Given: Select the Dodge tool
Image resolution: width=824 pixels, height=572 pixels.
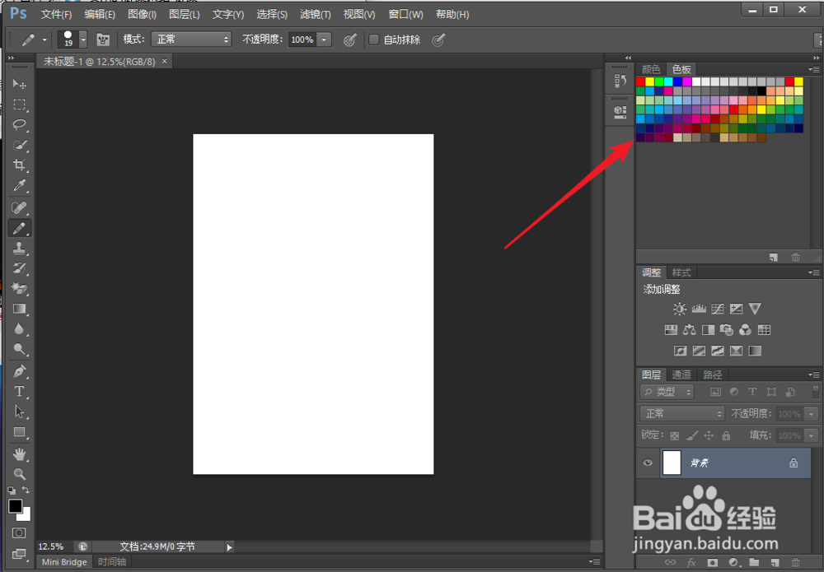Looking at the screenshot, I should click(20, 349).
